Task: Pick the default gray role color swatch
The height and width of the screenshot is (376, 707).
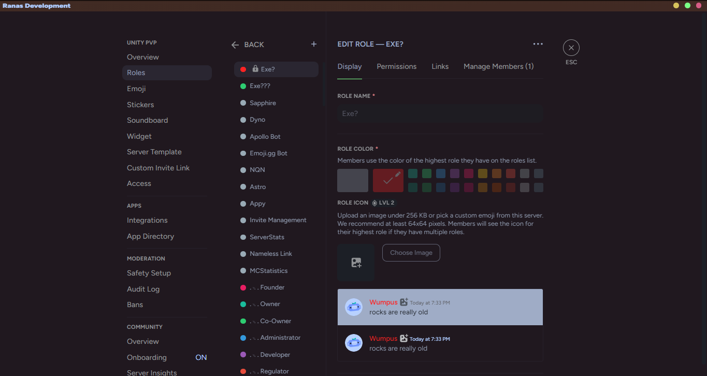Action: [353, 180]
